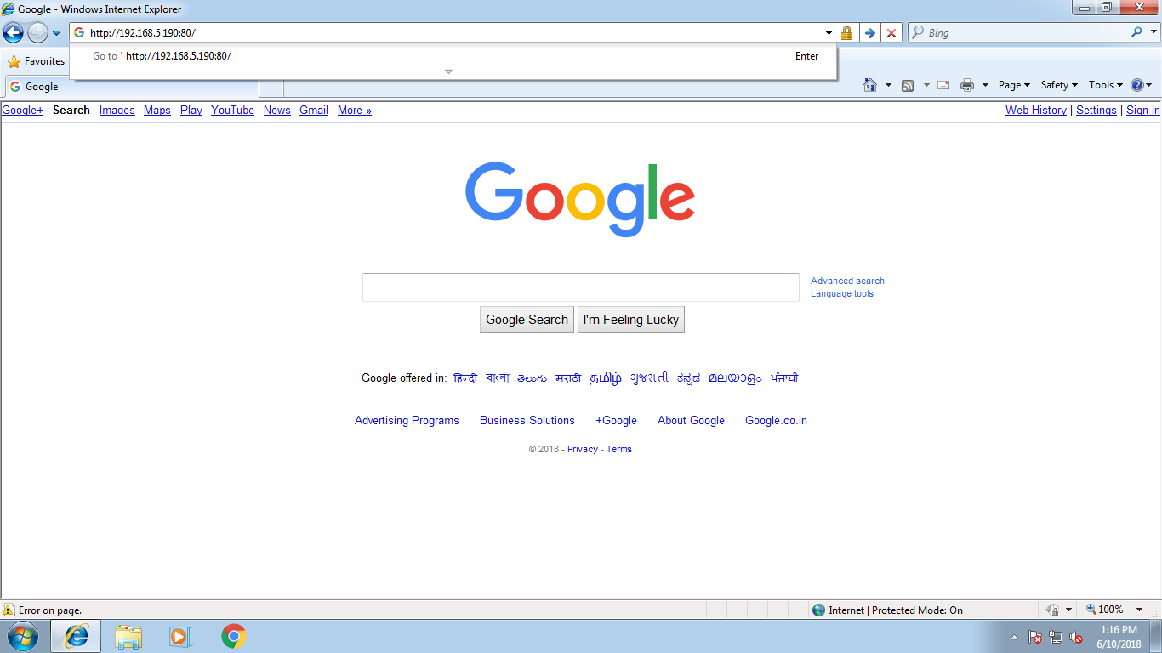Launch Windows Media Player from taskbar

(x=179, y=636)
